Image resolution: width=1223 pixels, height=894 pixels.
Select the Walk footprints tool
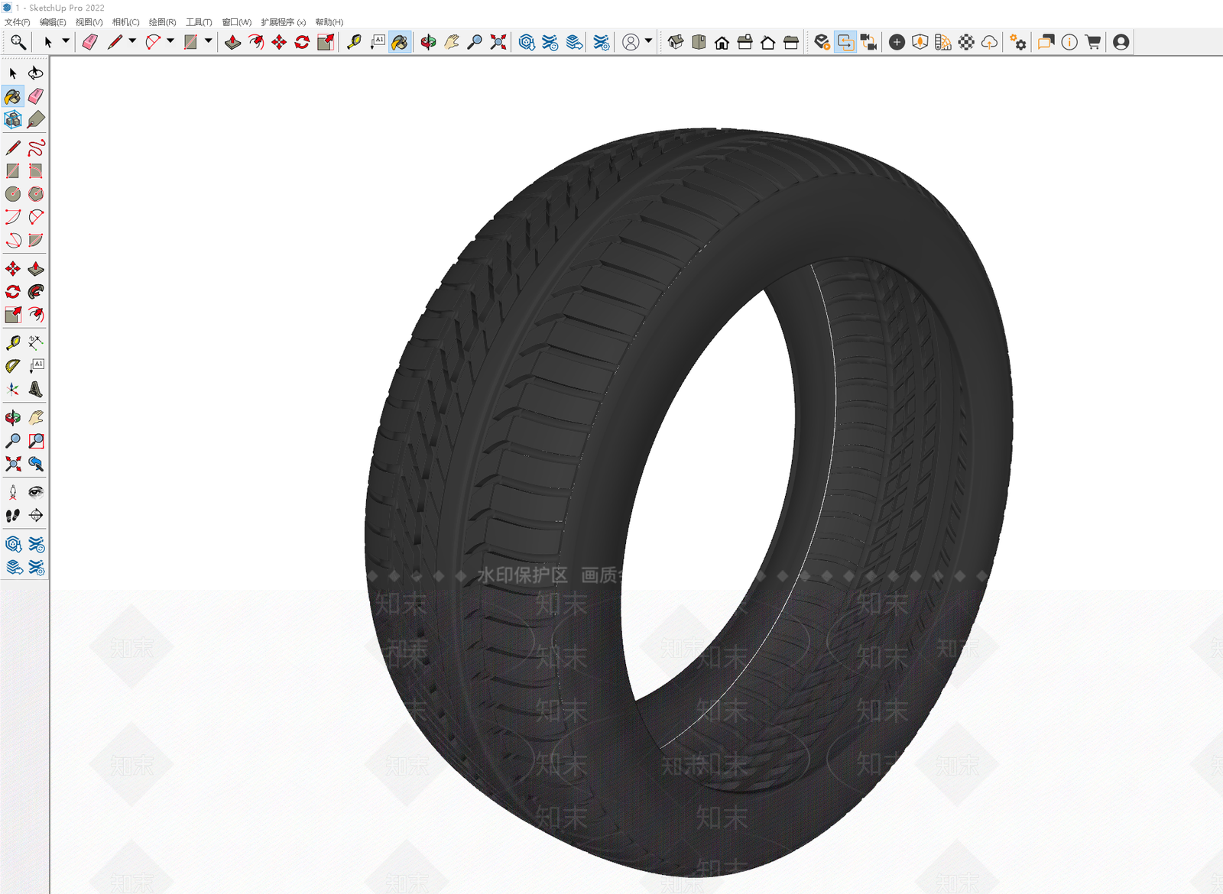click(13, 516)
